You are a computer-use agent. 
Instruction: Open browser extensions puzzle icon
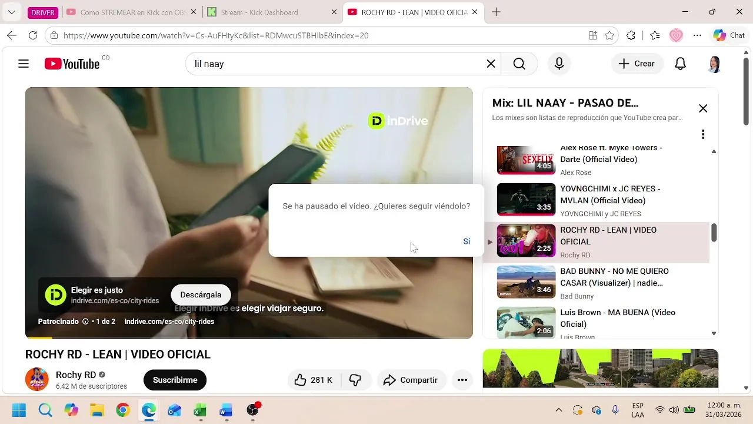tap(631, 35)
